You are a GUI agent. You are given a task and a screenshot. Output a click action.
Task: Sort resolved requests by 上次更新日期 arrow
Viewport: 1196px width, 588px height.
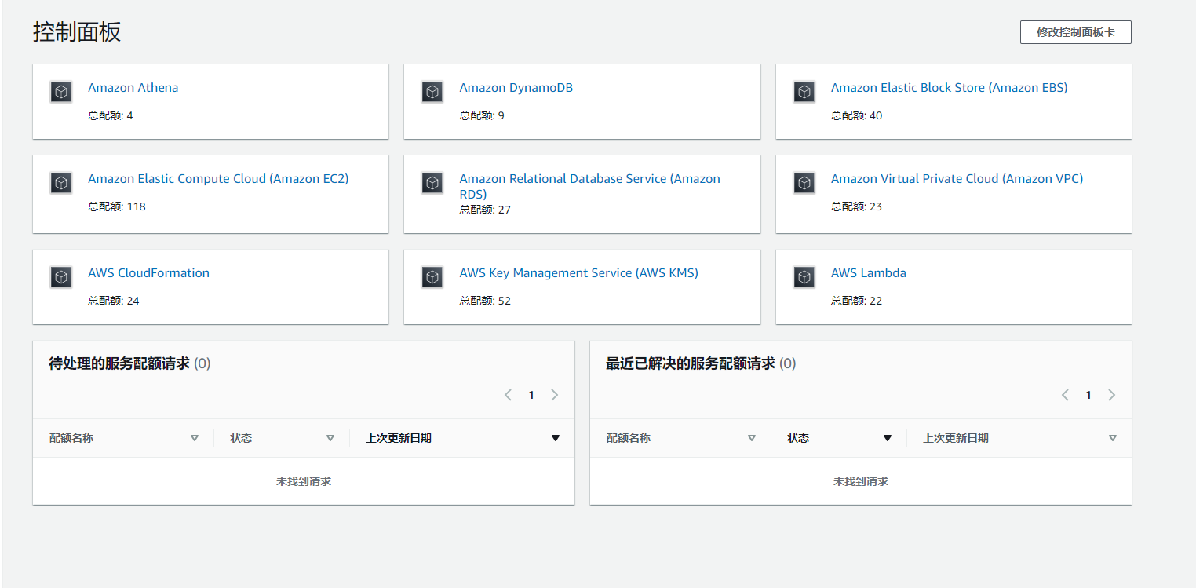[1113, 438]
